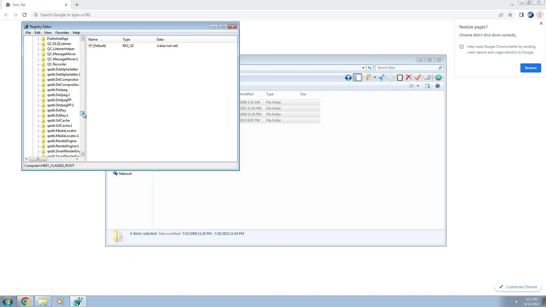Click the Explorer help question-mark icon
This screenshot has height=307, width=546.
[437, 86]
